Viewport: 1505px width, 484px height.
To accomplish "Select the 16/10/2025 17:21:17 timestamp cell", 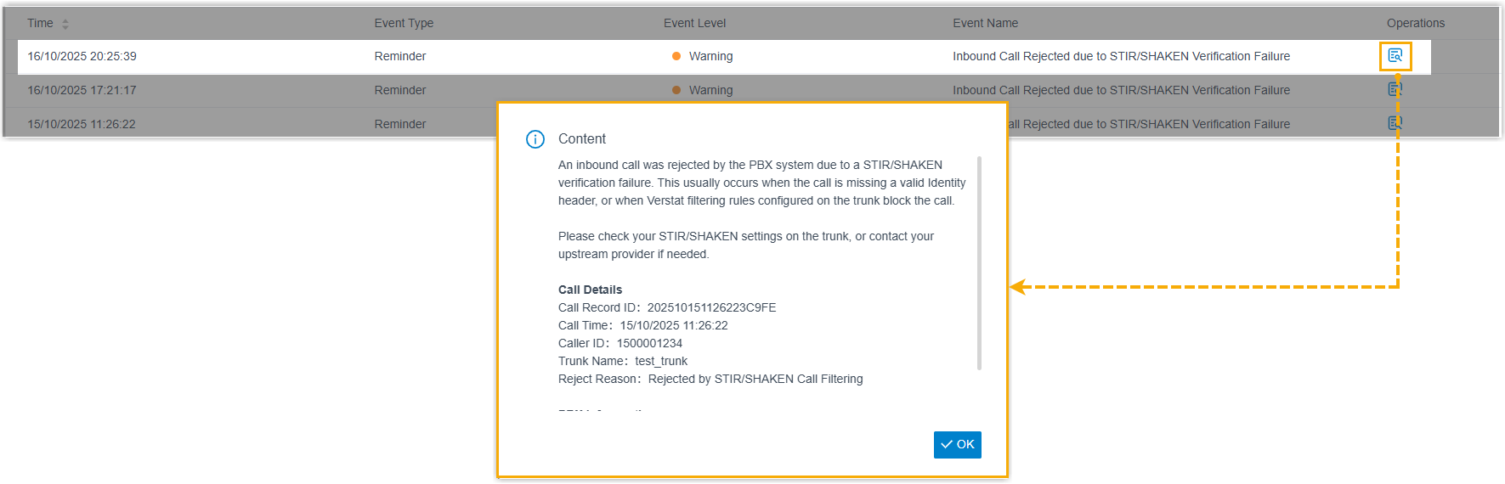I will (x=82, y=90).
